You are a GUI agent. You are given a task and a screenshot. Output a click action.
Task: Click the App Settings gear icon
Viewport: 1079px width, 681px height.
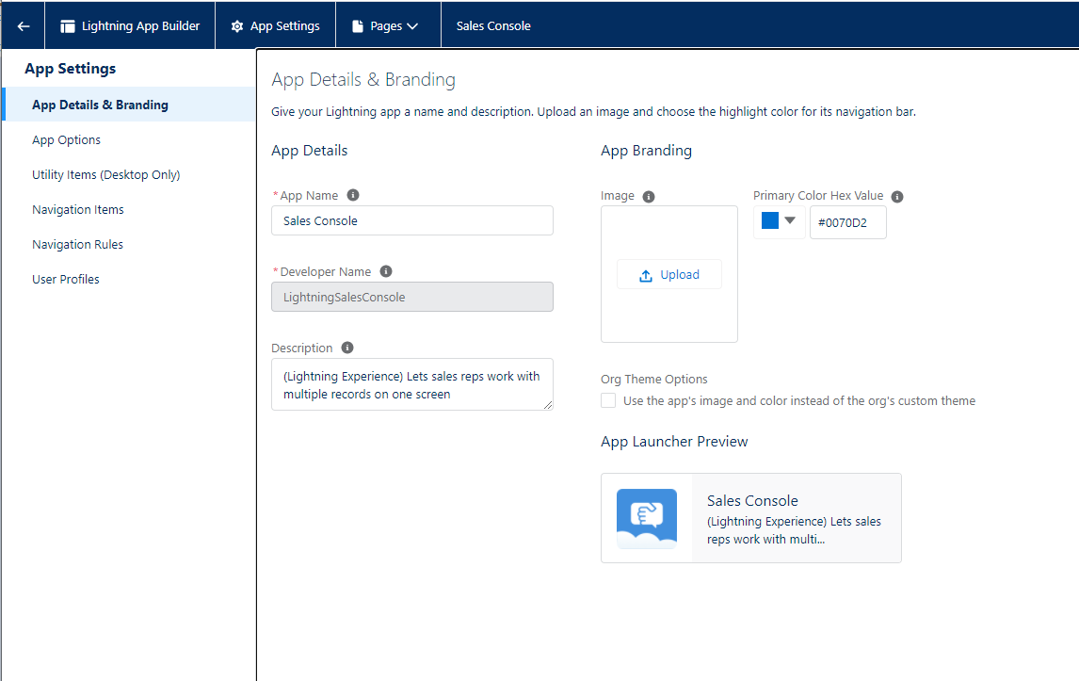pos(237,26)
